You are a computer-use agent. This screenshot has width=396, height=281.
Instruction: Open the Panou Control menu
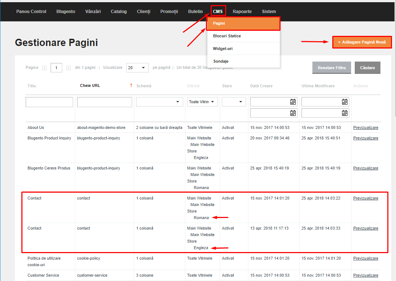click(31, 11)
